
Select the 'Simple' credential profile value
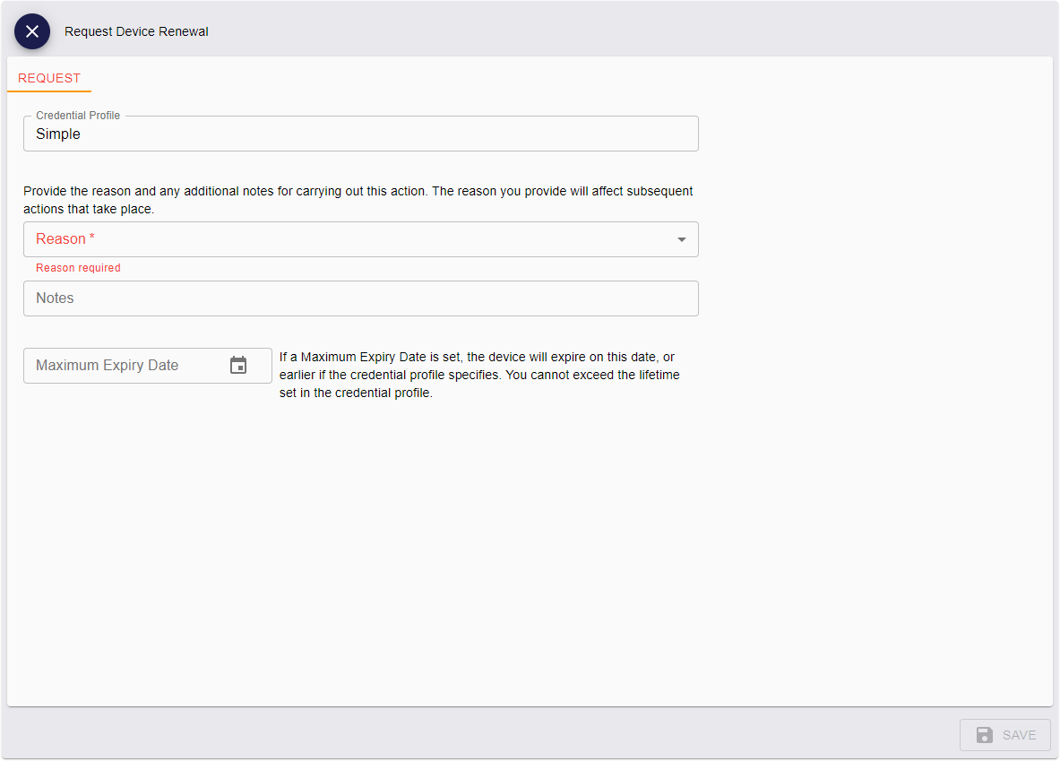(x=58, y=134)
